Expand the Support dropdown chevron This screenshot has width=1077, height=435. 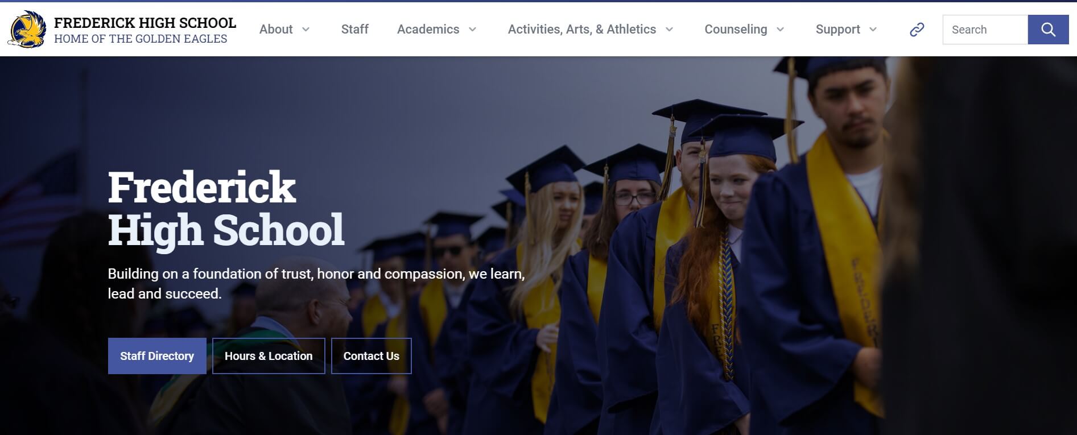[x=873, y=30]
